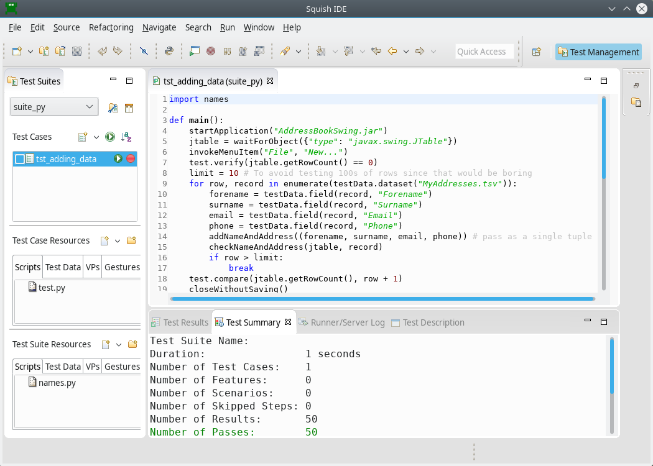Open test.py in Test Case Resources

coord(51,288)
